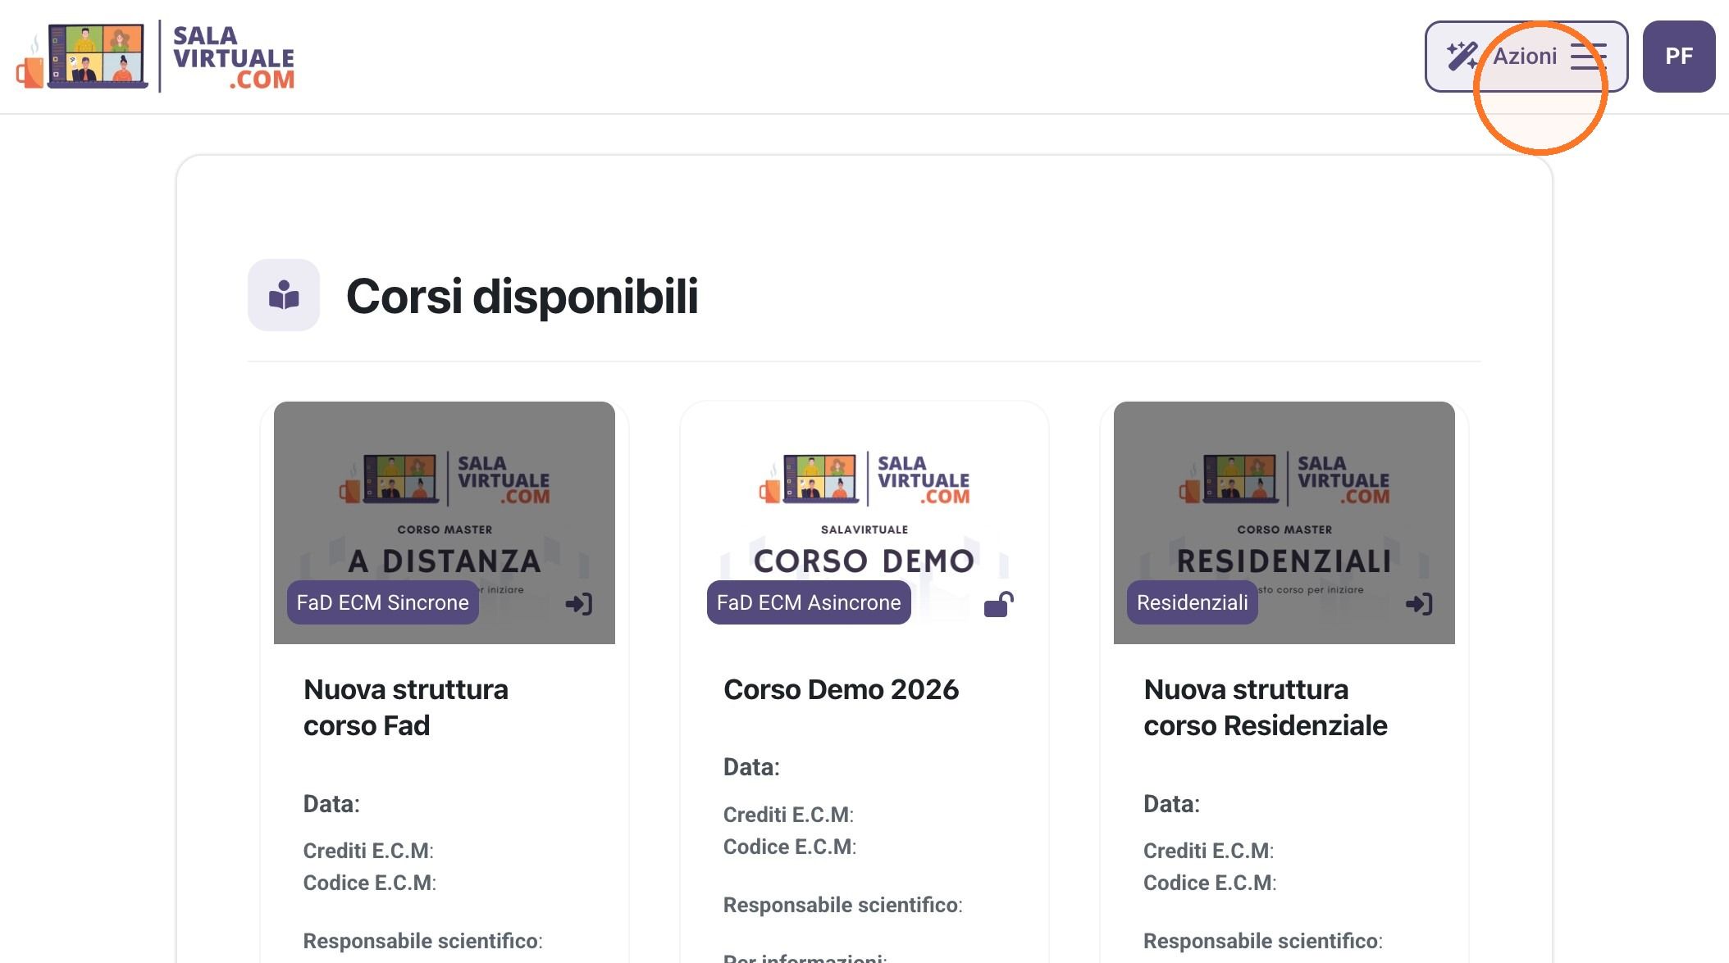Click the unlocked padlock icon on Corso Demo
This screenshot has height=963, width=1729.
tap(998, 604)
